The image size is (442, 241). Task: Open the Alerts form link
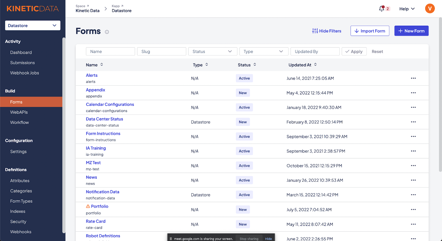click(x=92, y=75)
